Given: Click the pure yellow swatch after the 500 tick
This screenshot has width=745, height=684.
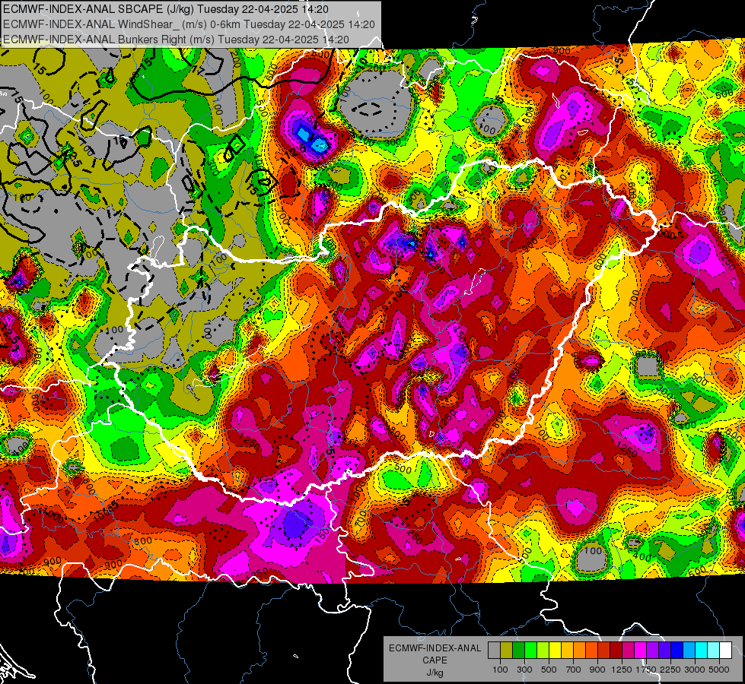Looking at the screenshot, I should click(555, 650).
